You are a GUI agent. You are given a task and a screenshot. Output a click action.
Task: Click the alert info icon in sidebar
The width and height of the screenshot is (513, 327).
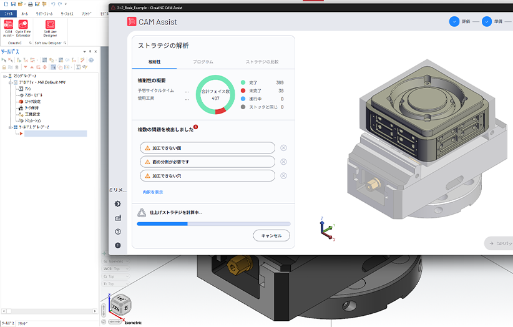118,245
